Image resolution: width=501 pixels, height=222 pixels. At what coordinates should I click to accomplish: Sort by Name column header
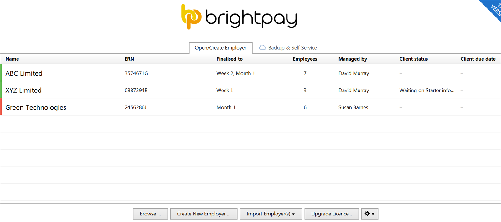(x=12, y=59)
